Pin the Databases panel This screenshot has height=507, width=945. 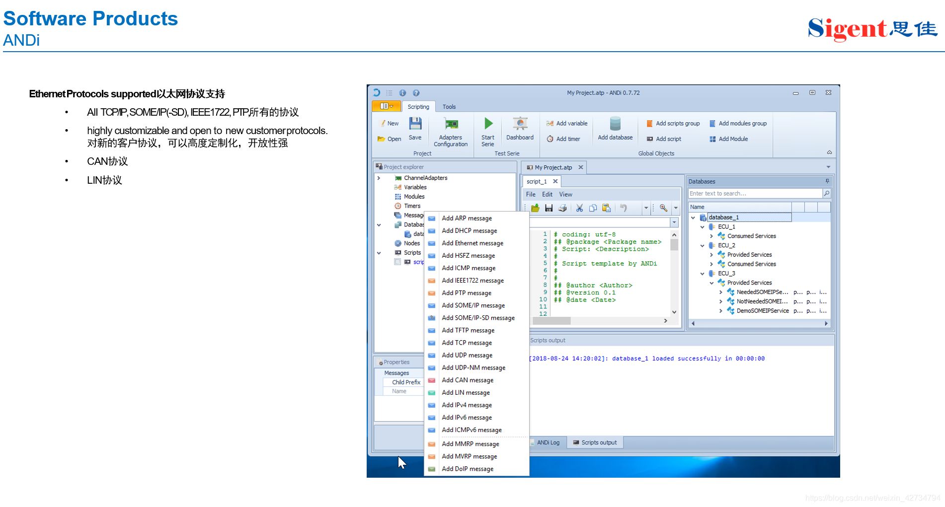(x=827, y=181)
